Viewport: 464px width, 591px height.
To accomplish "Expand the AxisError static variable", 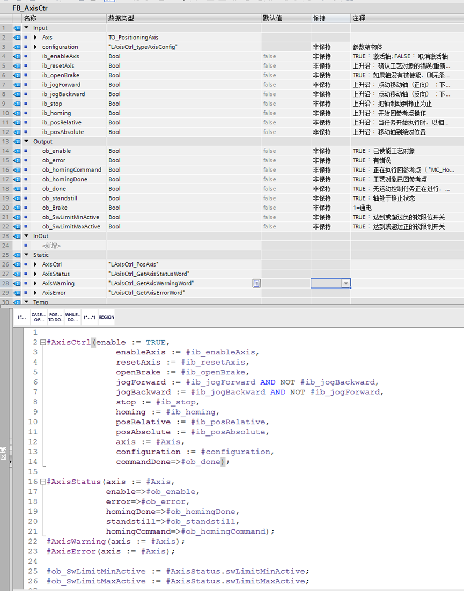I will tap(35, 292).
